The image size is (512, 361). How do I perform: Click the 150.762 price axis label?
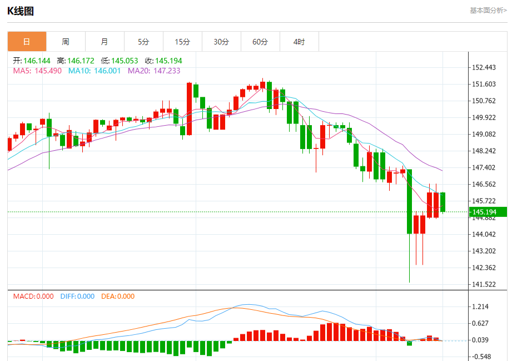(484, 101)
